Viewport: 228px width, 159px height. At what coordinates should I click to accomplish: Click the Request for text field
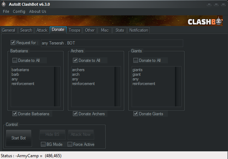pyautogui.click(x=112, y=43)
